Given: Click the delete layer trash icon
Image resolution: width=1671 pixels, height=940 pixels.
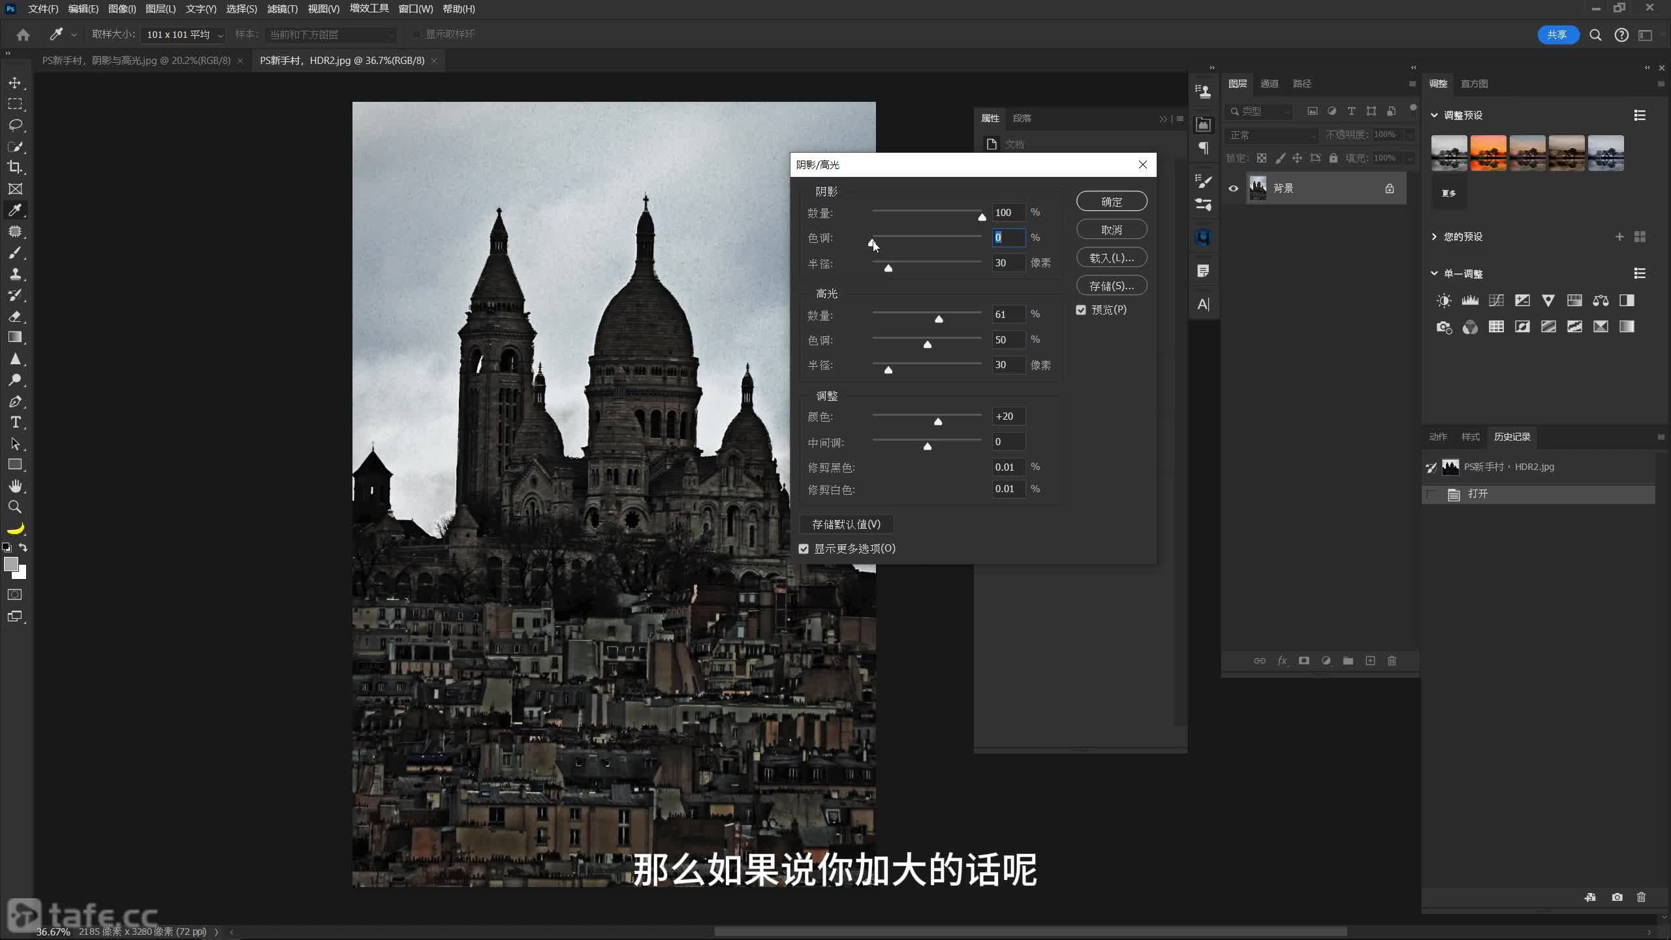Looking at the screenshot, I should [1392, 661].
